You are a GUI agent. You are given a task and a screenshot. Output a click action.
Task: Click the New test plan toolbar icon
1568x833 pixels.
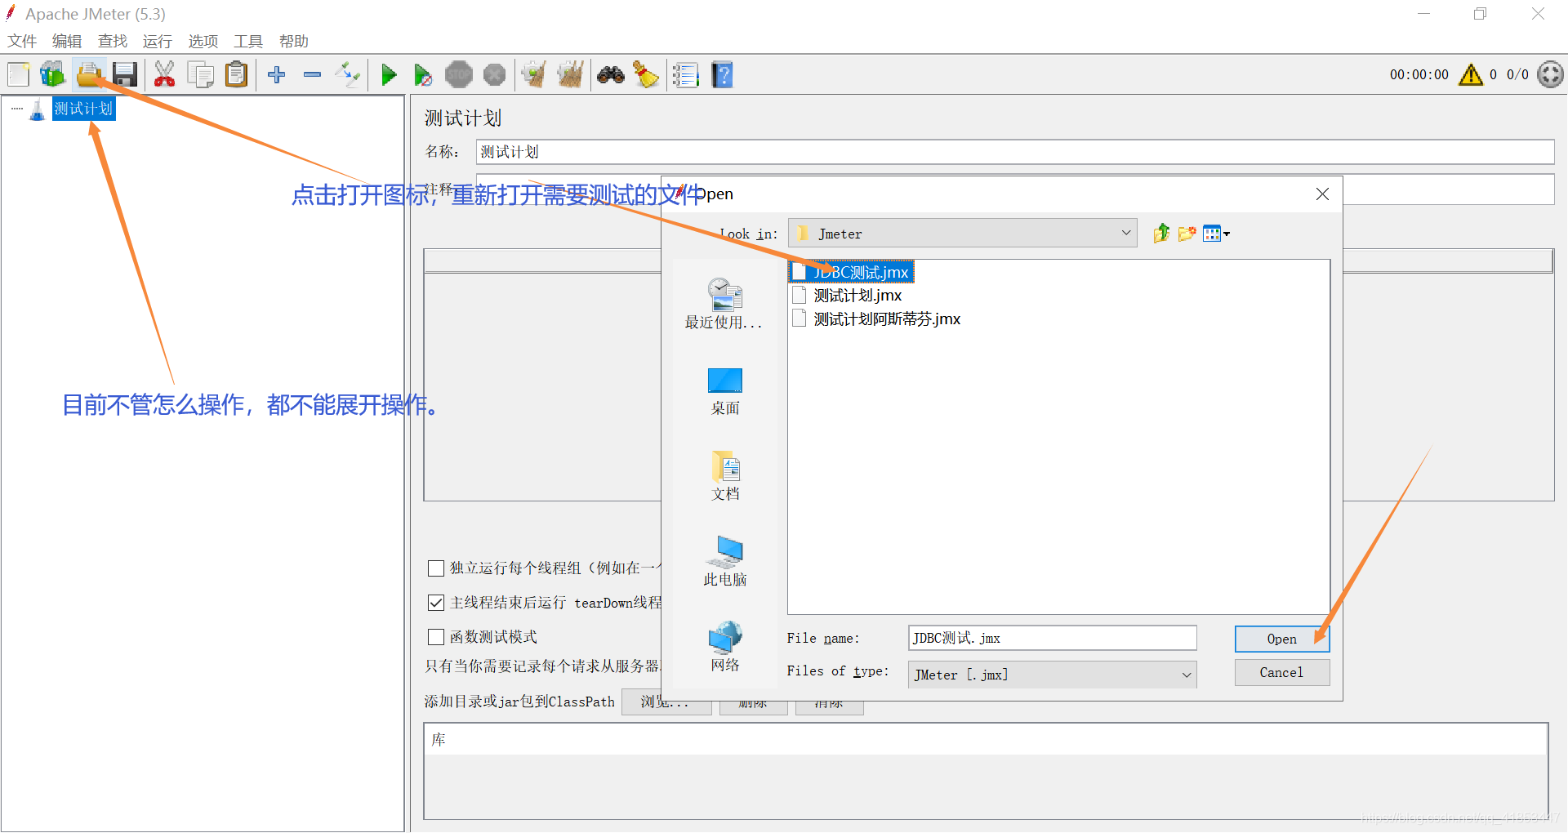pyautogui.click(x=18, y=75)
